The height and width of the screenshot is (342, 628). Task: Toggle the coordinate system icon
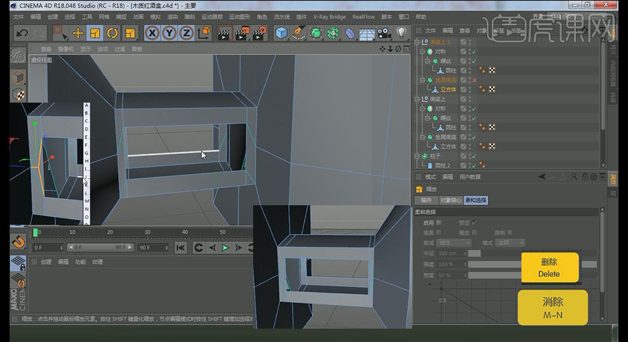(204, 33)
